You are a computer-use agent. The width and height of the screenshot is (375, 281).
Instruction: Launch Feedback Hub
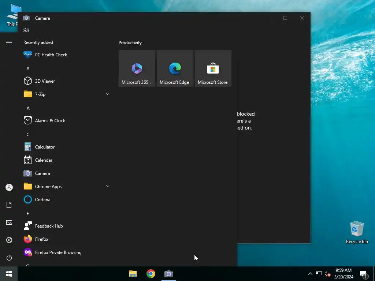(66, 226)
